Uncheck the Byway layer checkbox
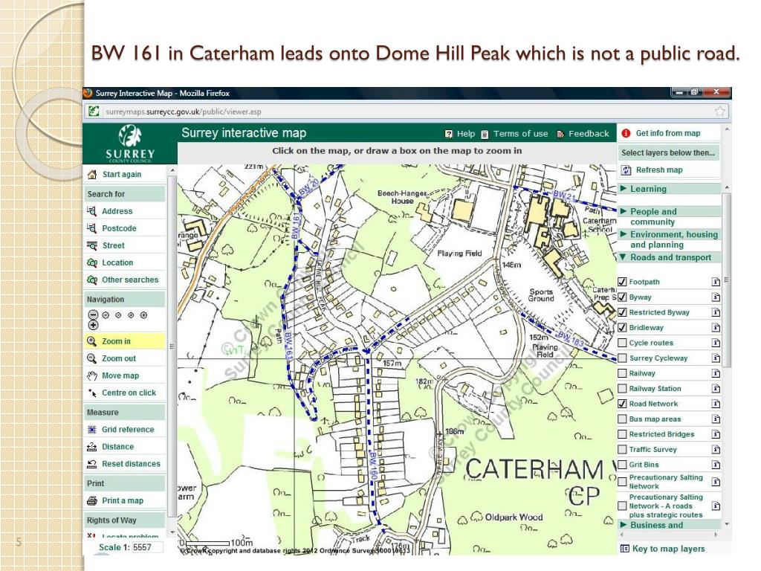761x571 pixels. [x=622, y=297]
